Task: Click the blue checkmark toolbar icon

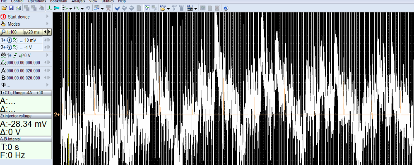Action: pyautogui.click(x=118, y=8)
